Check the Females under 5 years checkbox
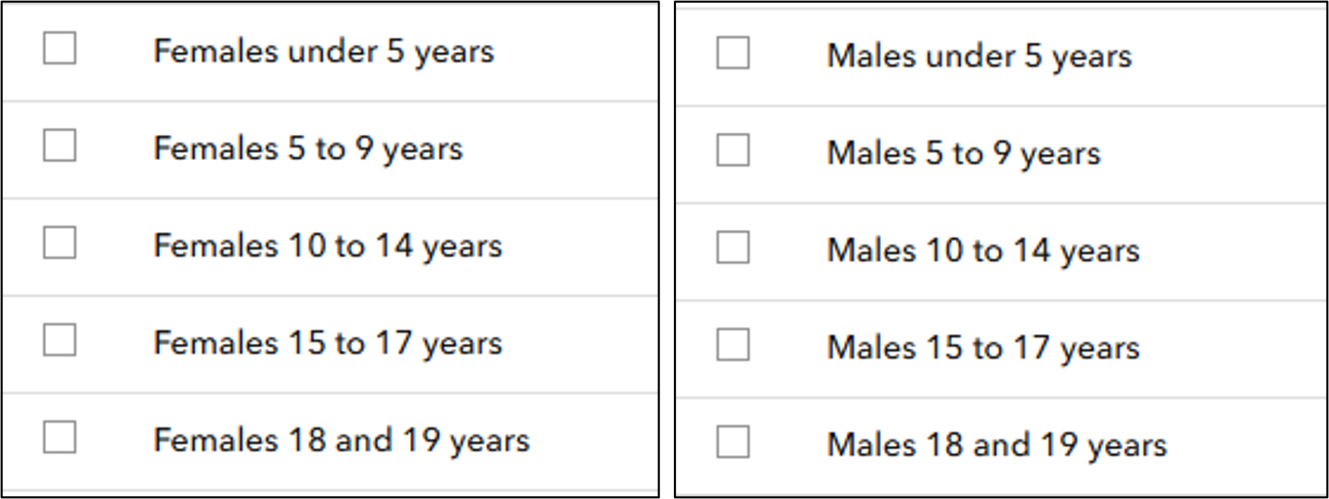Viewport: 1329px width, 499px height. click(x=59, y=48)
